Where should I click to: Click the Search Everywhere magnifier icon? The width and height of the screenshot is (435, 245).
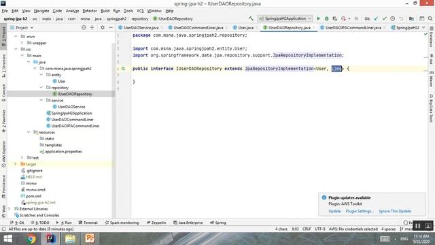[x=430, y=18]
